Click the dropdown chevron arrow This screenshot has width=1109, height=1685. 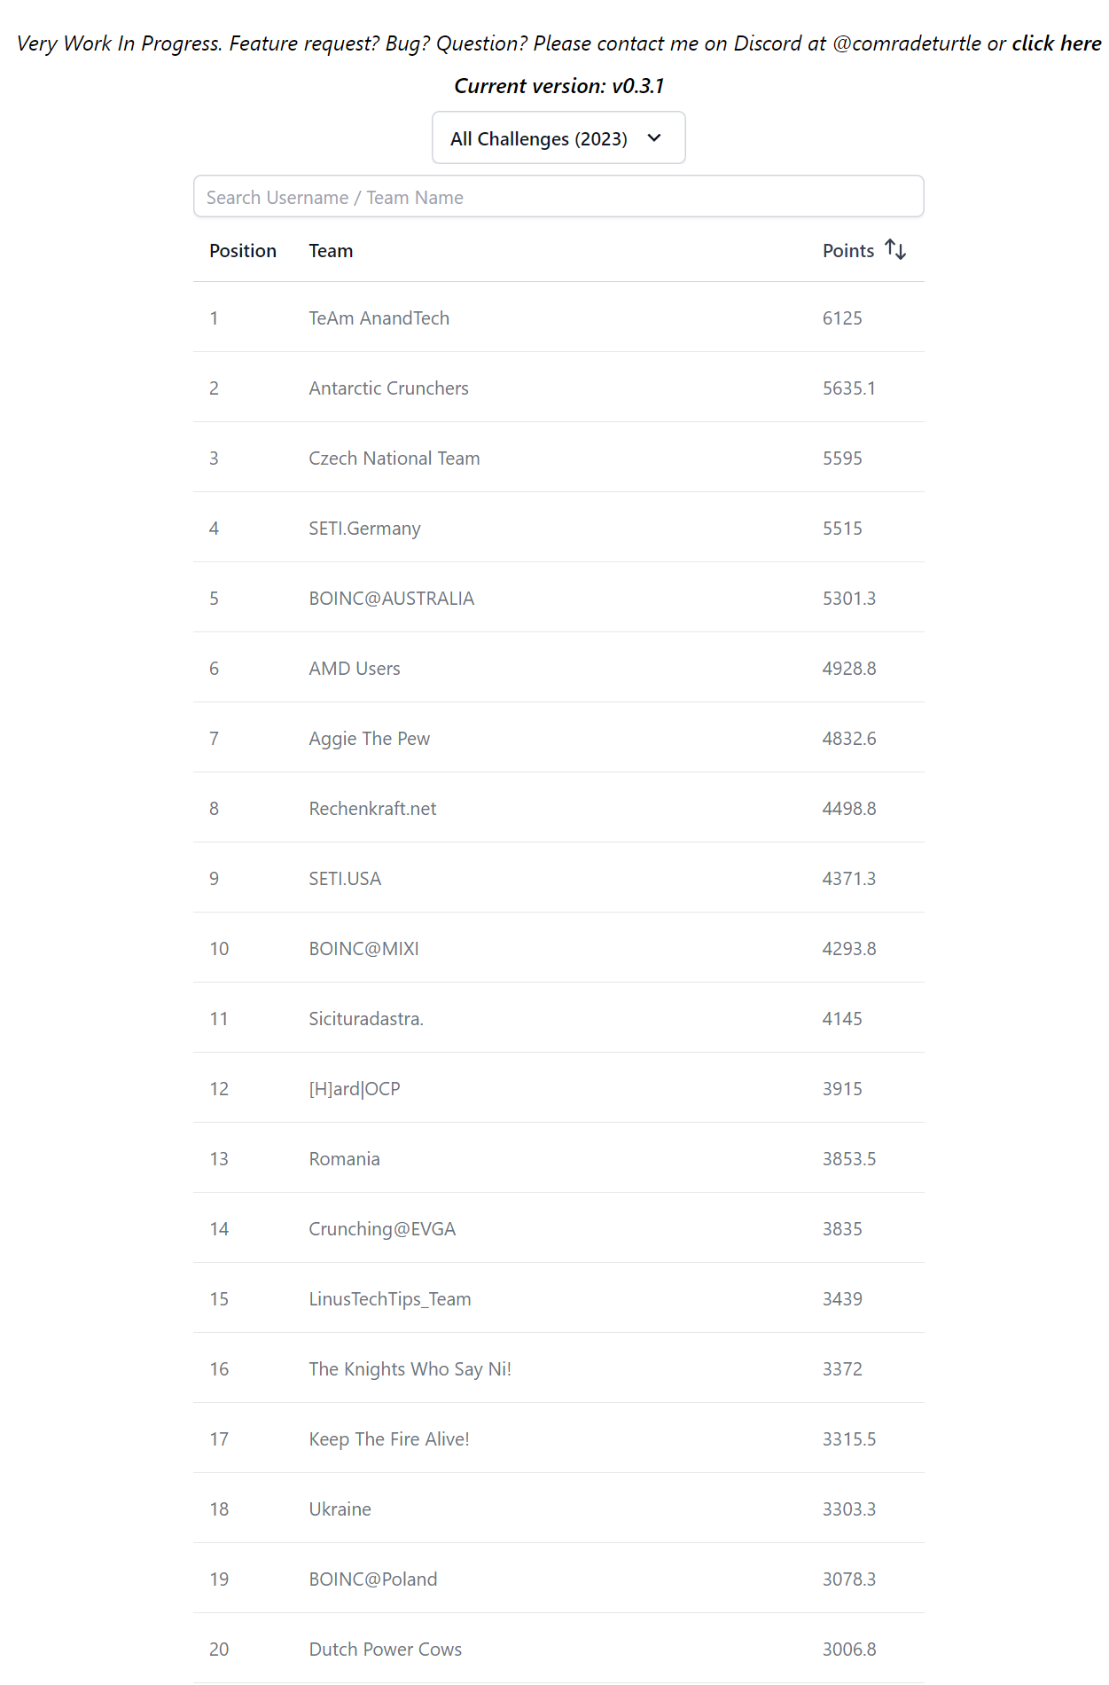pos(654,138)
